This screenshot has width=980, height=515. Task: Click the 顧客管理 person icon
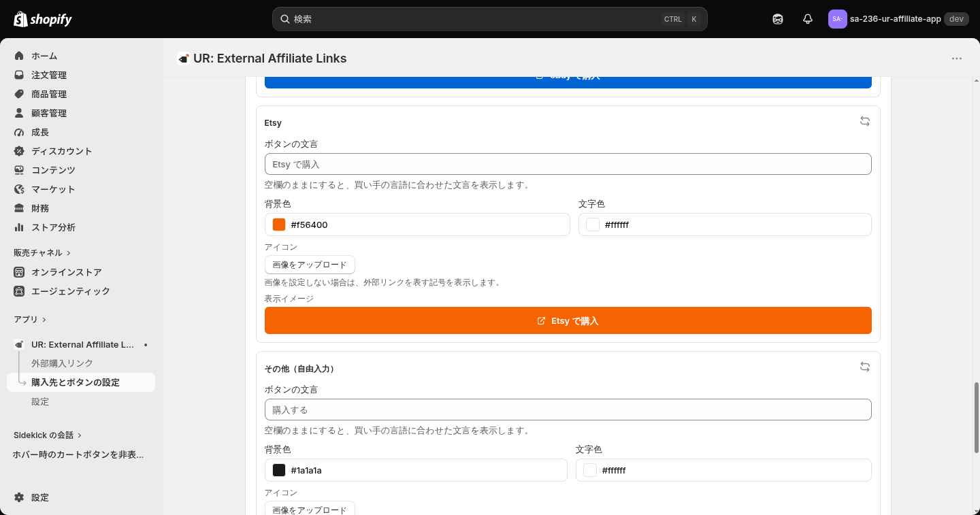[x=19, y=113]
